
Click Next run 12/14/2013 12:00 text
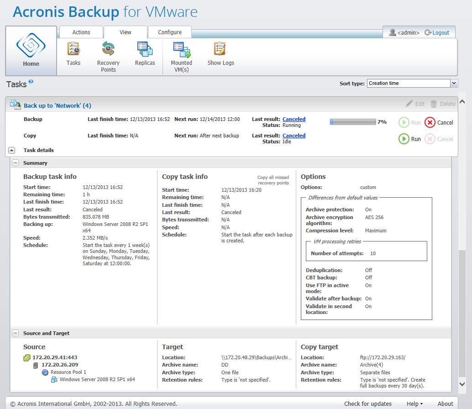tap(207, 119)
